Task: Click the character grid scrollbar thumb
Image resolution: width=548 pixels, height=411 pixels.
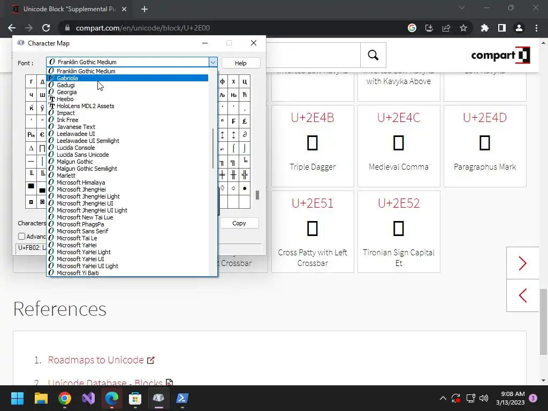Action: click(257, 195)
